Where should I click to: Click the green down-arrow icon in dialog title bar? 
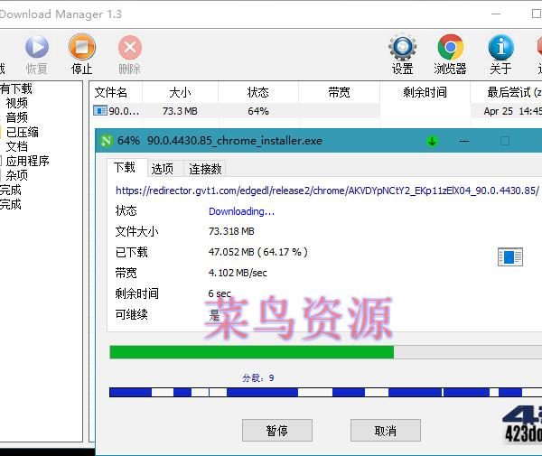(x=432, y=141)
